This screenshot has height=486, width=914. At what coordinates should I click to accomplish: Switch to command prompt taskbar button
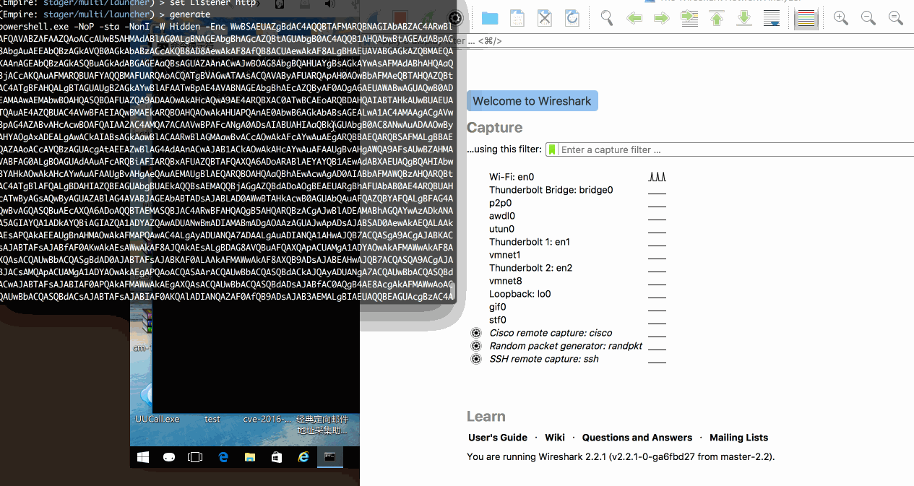pyautogui.click(x=330, y=457)
